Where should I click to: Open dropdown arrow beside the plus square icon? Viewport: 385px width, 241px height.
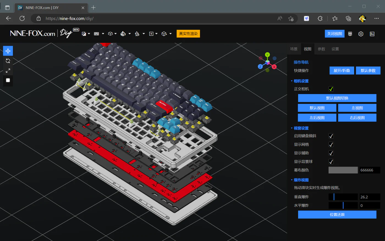(x=156, y=34)
